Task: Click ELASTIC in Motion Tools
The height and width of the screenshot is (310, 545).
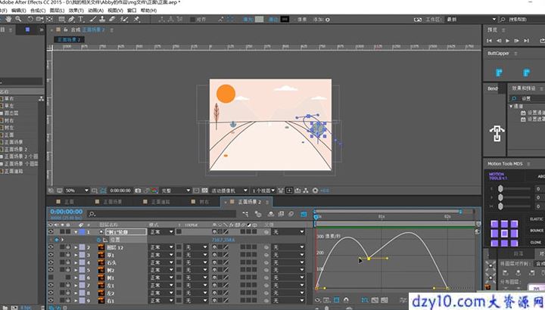Action: point(537,219)
